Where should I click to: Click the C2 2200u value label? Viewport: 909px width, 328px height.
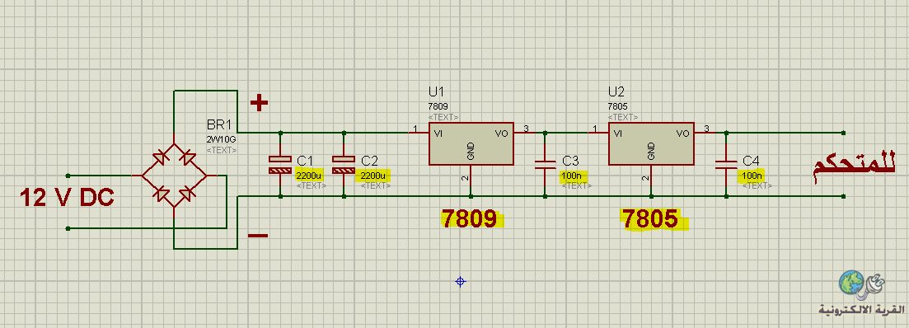[x=373, y=176]
